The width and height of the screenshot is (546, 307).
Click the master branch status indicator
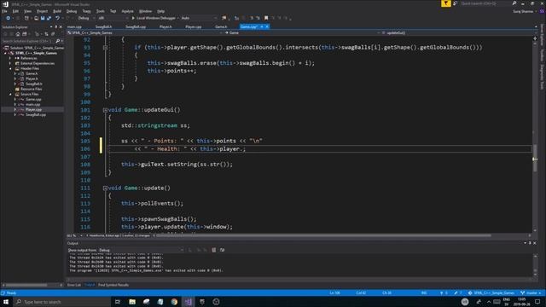coord(531,293)
